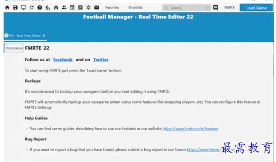The width and height of the screenshot is (276, 162).
Task: Click the chat bubble icon beside search
Action: click(216, 8)
